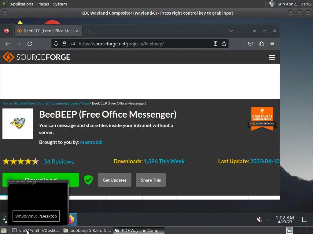This screenshot has height=234, width=313.
Task: Open the 34 Reviews link
Action: click(58, 161)
